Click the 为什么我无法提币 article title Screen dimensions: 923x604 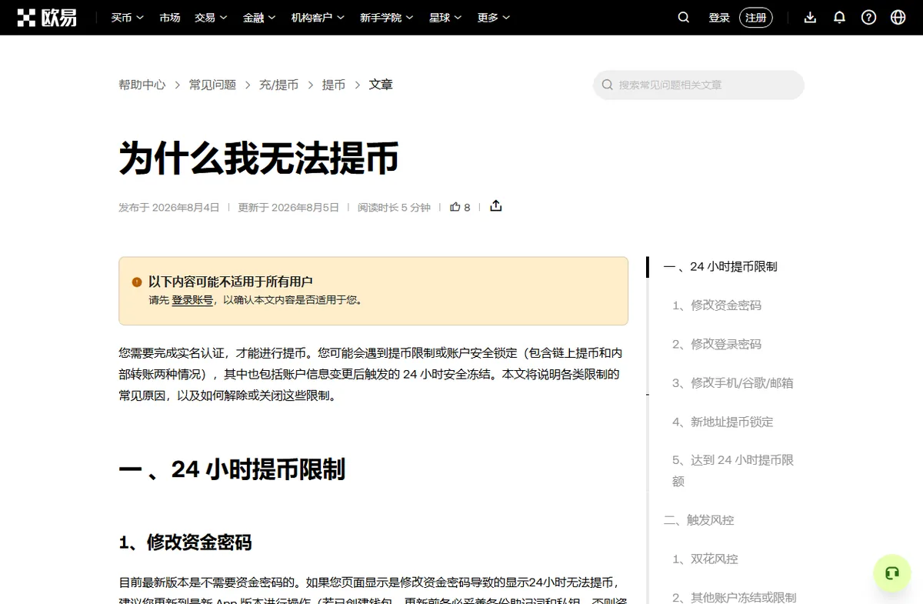click(x=258, y=159)
